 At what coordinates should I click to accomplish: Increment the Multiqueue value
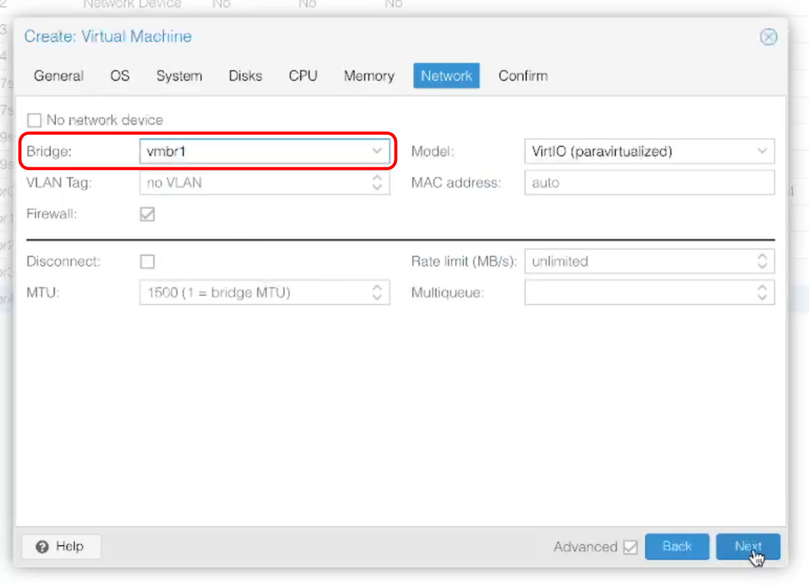click(x=762, y=289)
